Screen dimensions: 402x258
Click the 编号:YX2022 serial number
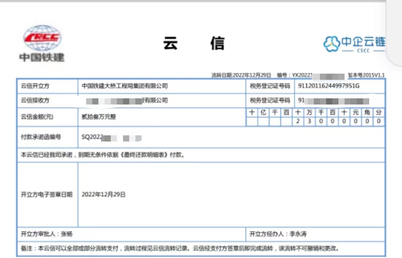pyautogui.click(x=311, y=75)
